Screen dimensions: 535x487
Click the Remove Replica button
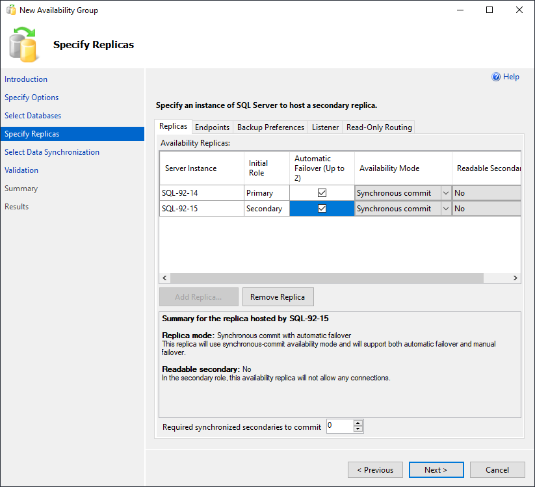tap(278, 297)
